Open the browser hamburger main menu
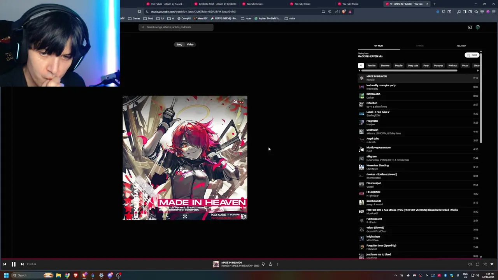The image size is (498, 280). coord(493,12)
